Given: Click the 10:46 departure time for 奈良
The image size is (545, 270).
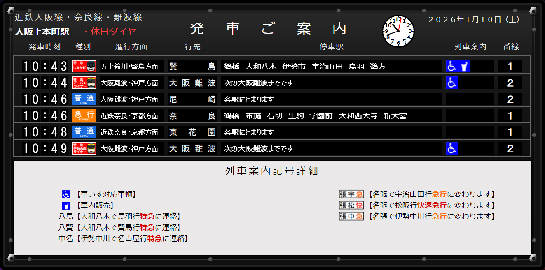Looking at the screenshot, I should point(44,116).
